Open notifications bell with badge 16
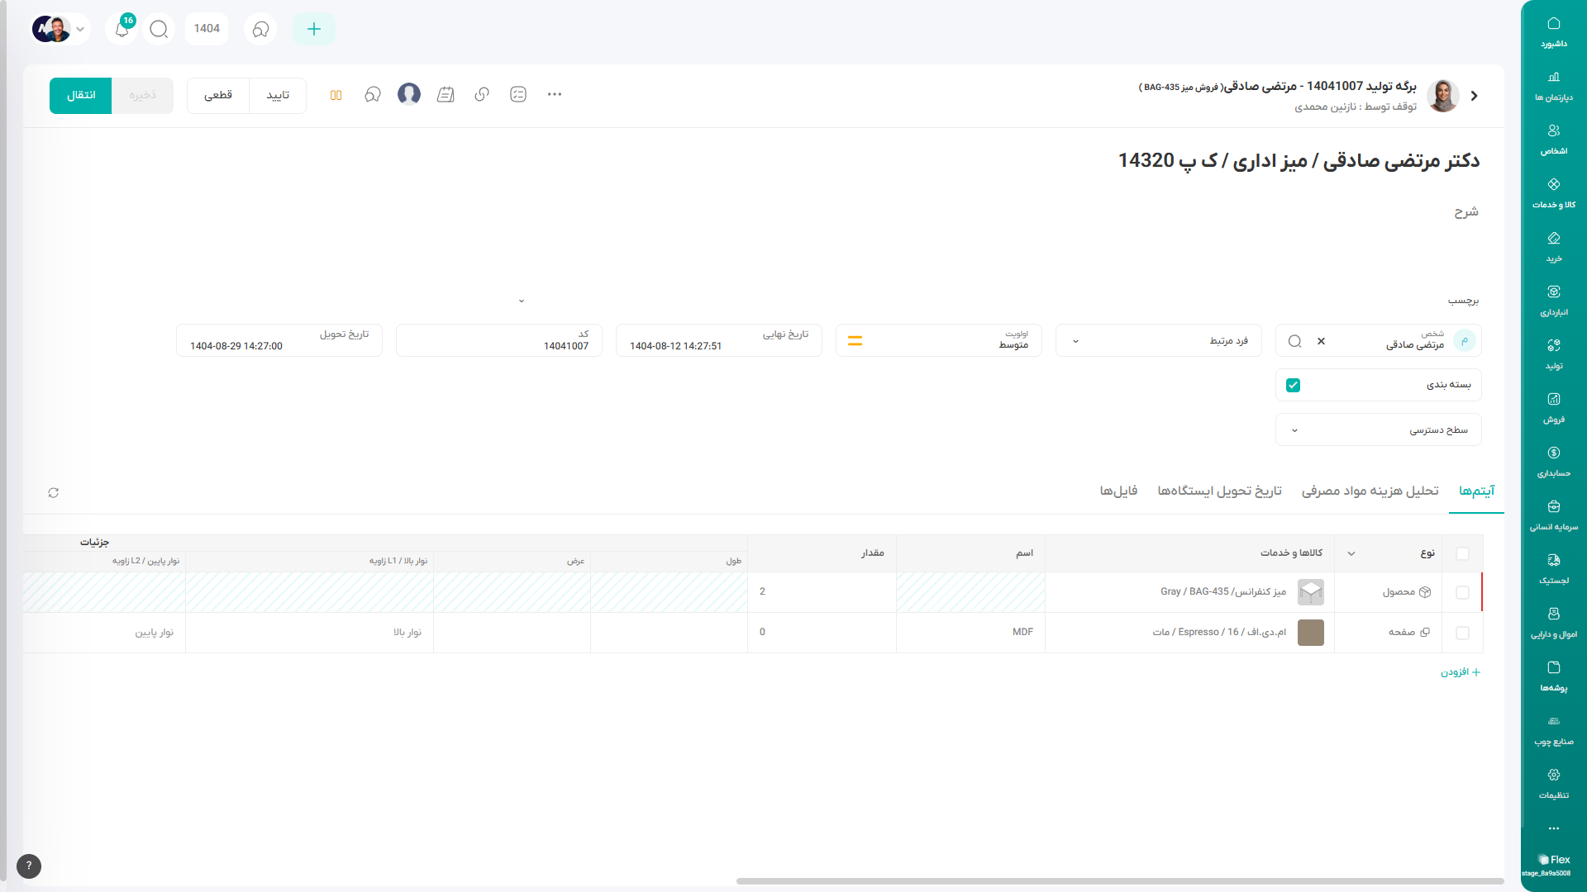 [122, 29]
